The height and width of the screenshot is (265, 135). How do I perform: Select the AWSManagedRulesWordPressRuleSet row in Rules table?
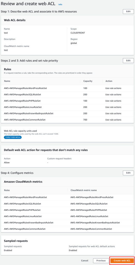[67, 88]
